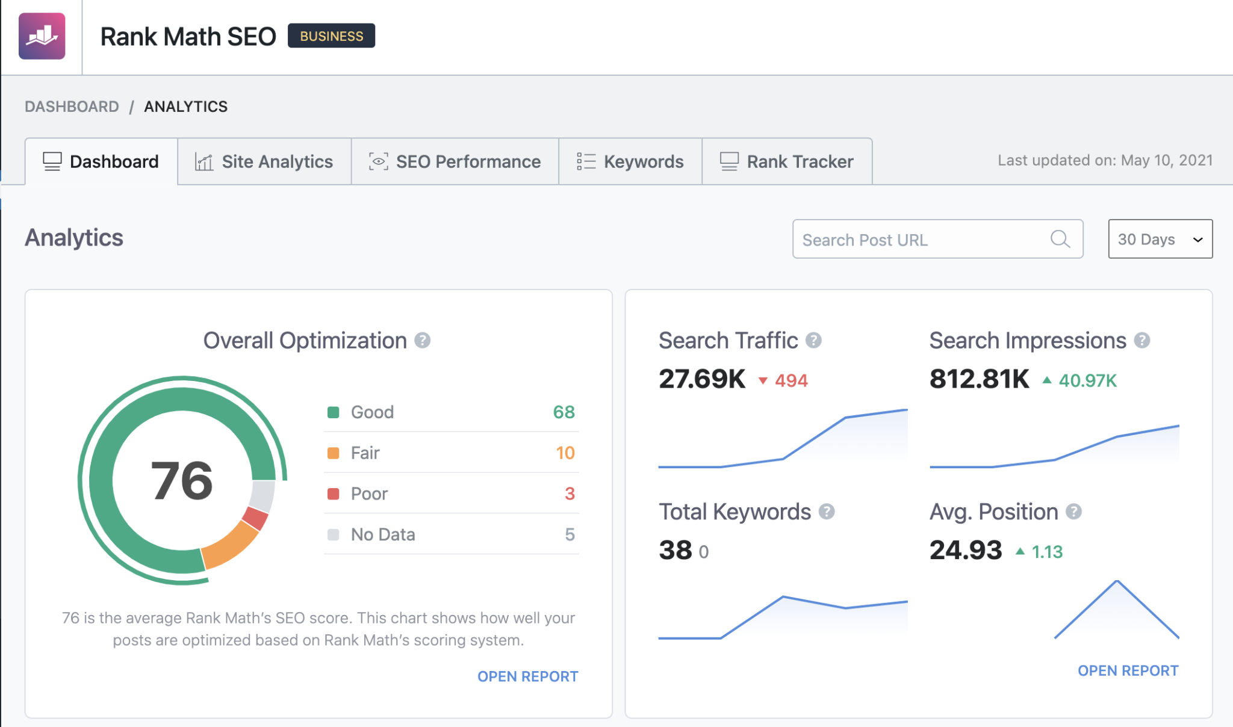Open report under Overall Optimization
Viewport: 1233px width, 727px height.
click(527, 676)
